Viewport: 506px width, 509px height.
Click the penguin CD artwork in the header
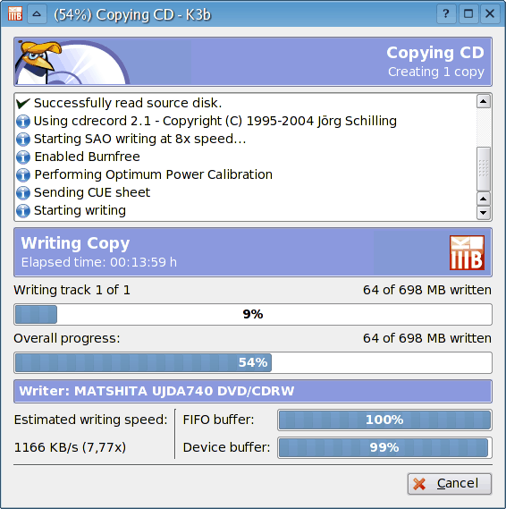click(72, 62)
